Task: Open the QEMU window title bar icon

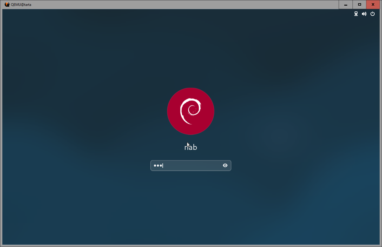Action: tap(7, 4)
